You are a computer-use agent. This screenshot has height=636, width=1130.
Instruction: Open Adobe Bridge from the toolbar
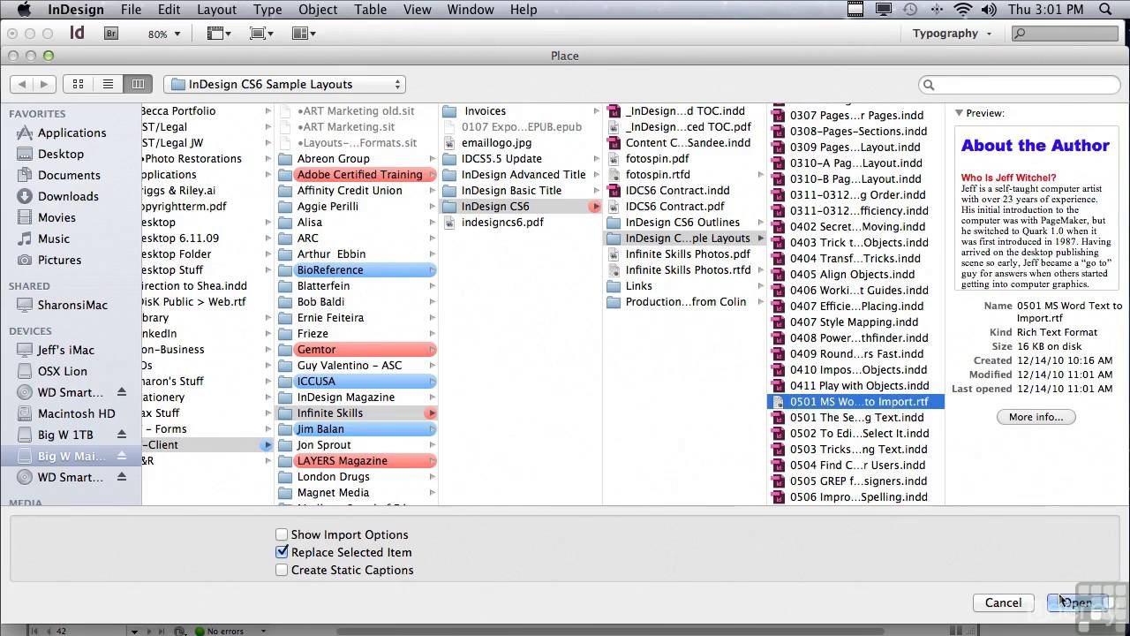[111, 34]
